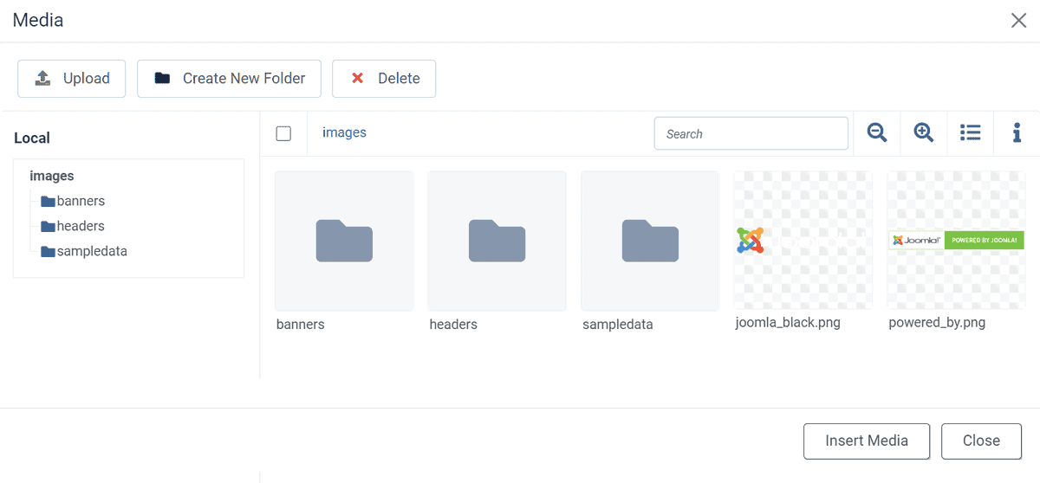The width and height of the screenshot is (1040, 483).
Task: Click the sampledata folder icon in the tree
Action: [x=48, y=252]
